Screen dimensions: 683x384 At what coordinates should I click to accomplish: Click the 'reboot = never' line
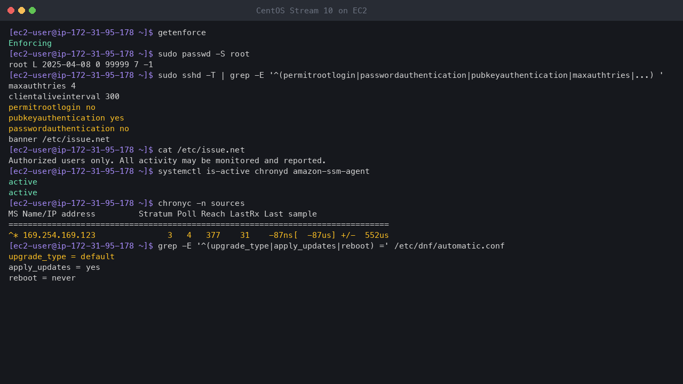click(42, 278)
